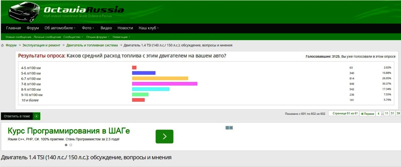Click the Результаты опроса poll heading
Viewport: 401px width, 167px height.
(x=42, y=56)
